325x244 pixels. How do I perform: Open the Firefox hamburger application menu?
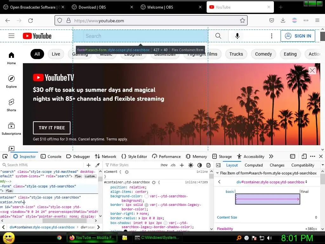tap(317, 20)
